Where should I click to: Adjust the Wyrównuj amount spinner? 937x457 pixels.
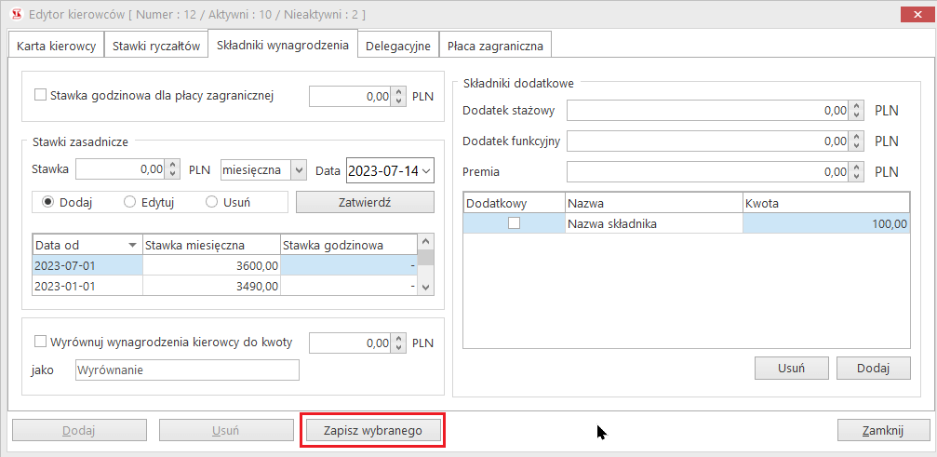398,343
